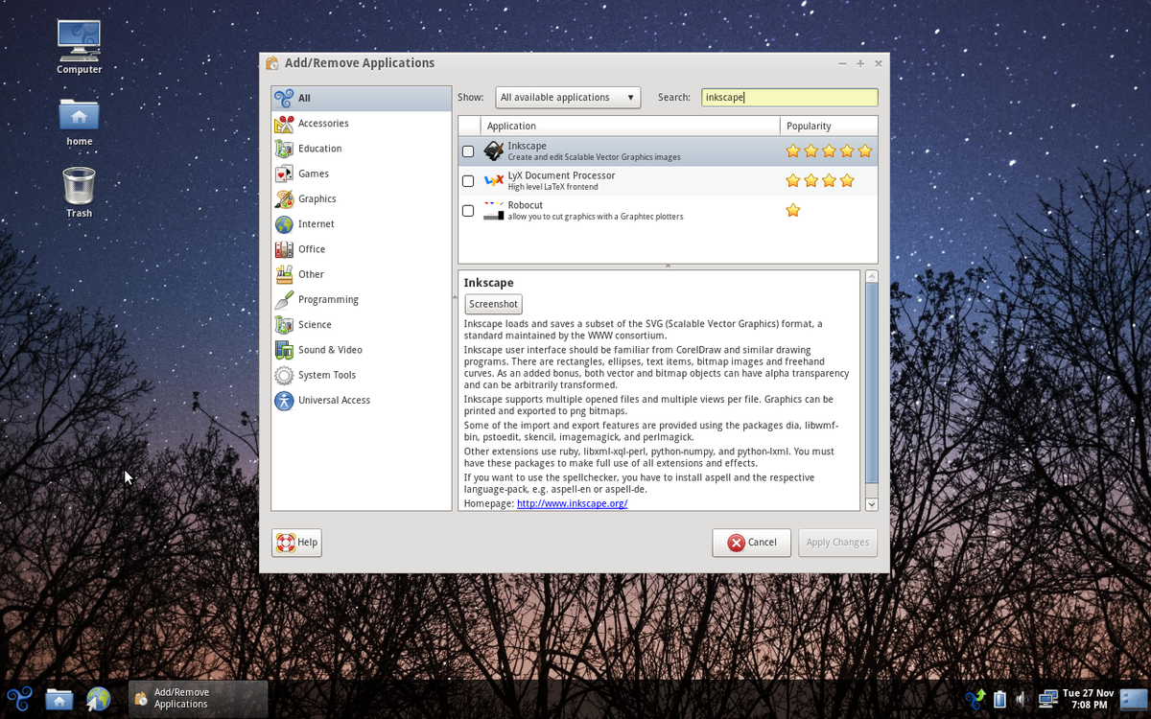Open the inkscape.org homepage link
1151x719 pixels.
click(x=572, y=503)
